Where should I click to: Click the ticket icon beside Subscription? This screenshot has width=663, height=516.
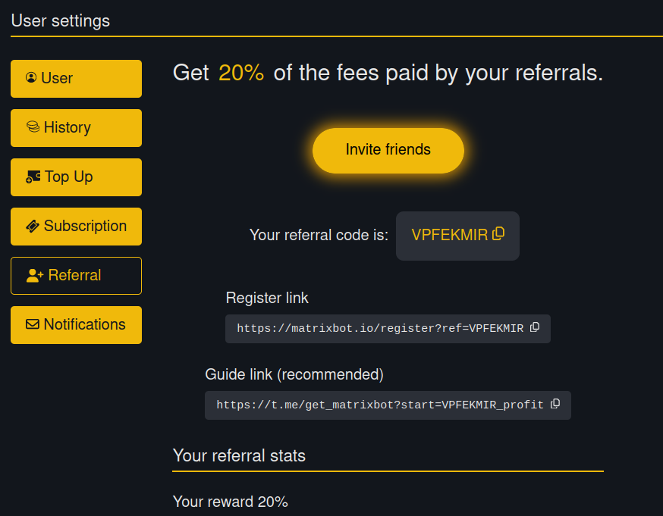pos(33,226)
